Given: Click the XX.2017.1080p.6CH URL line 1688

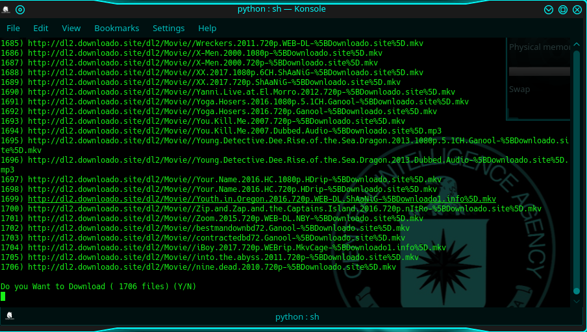Looking at the screenshot, I should 225,73.
